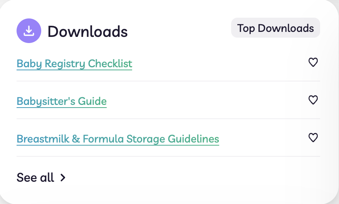Toggle the second download's heart favorite

(x=313, y=100)
